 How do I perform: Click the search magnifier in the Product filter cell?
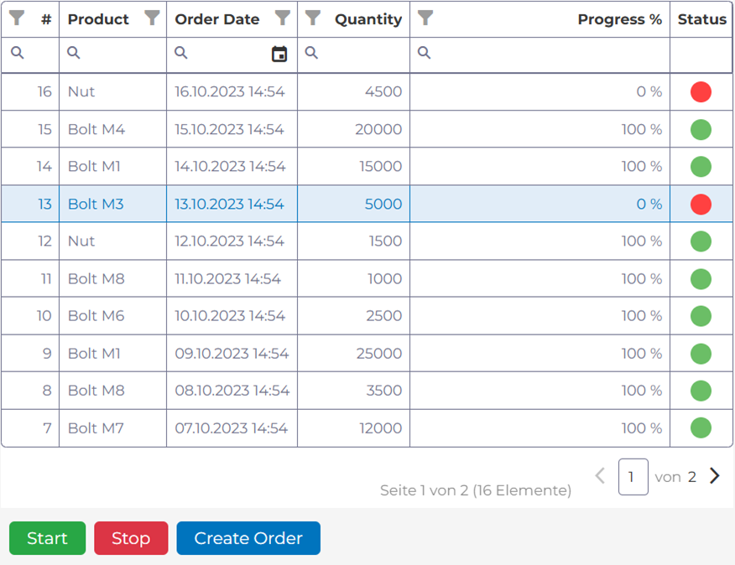[72, 53]
